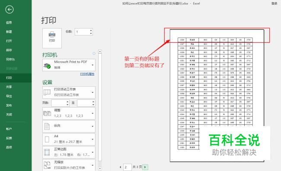Viewport: 281px width, 171px height.
Task: Click the large Print button with printer icon
Action: [x=52, y=38]
